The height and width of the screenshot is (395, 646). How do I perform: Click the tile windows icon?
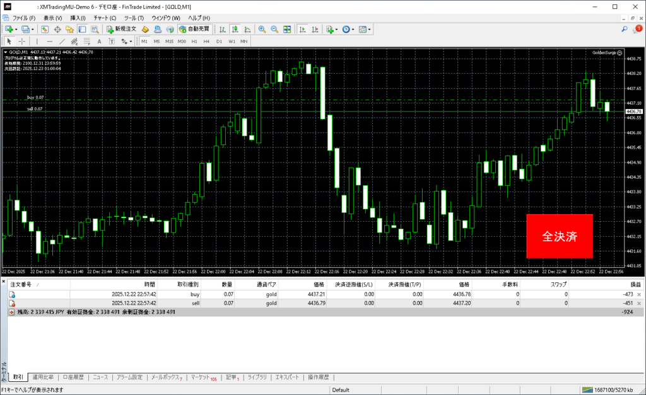pyautogui.click(x=287, y=29)
